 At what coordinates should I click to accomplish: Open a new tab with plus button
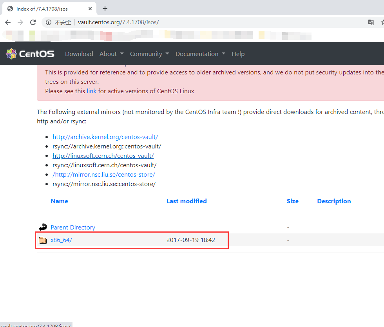point(105,9)
